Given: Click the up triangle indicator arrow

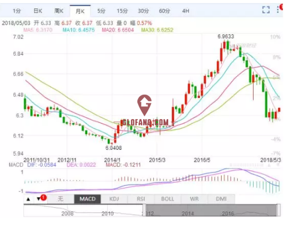Looking at the screenshot, I should [x=29, y=199].
